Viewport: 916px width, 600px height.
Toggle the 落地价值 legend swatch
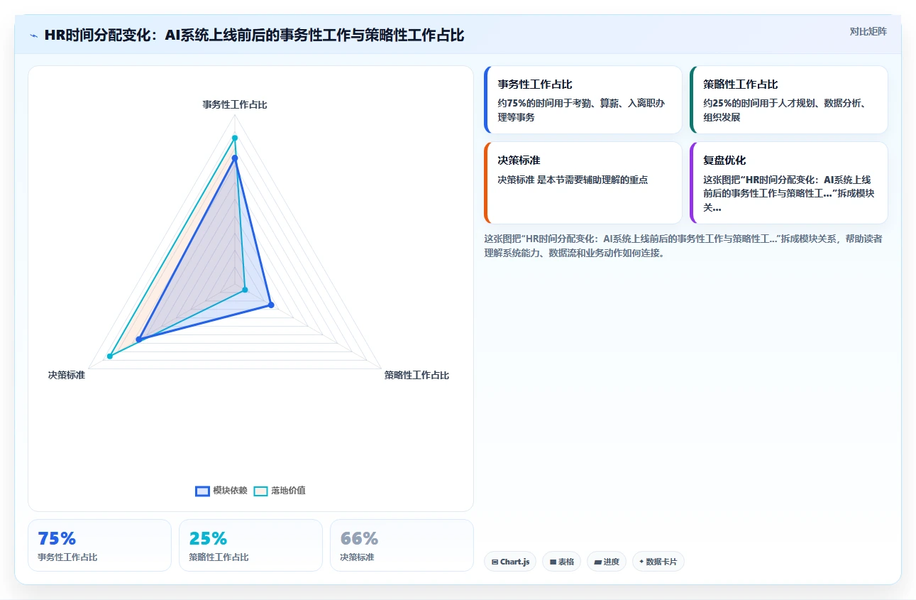tap(260, 491)
